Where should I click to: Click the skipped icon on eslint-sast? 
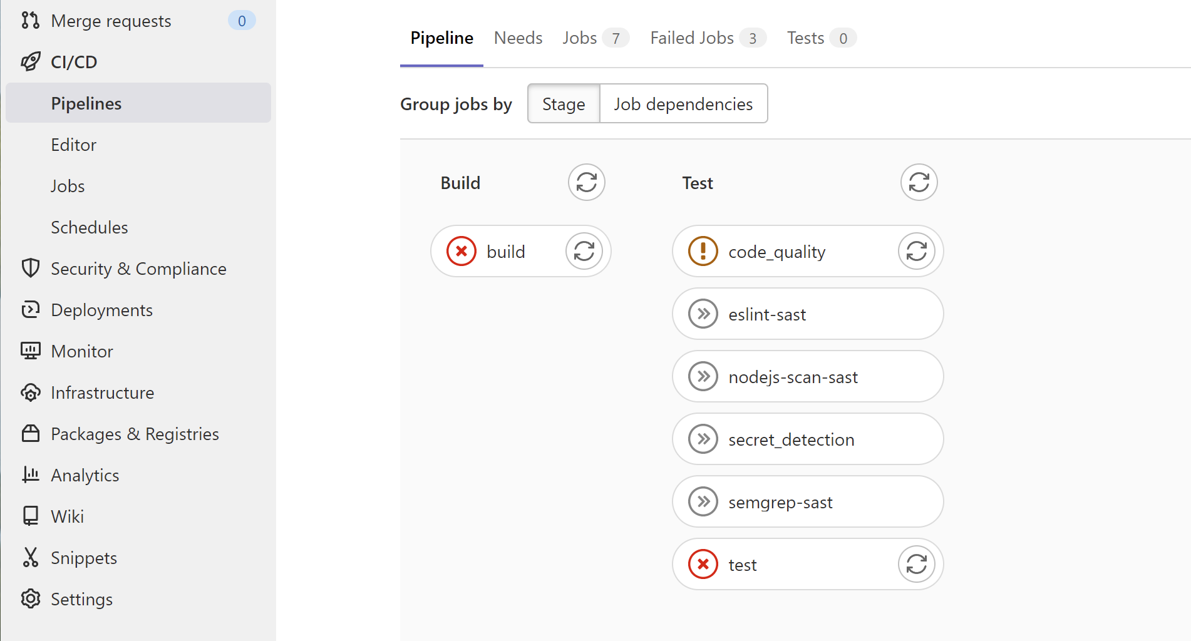click(x=703, y=314)
